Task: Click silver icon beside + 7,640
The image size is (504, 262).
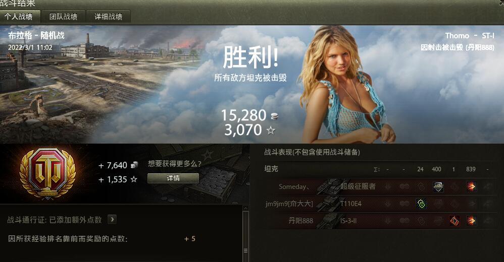Action: tap(134, 165)
